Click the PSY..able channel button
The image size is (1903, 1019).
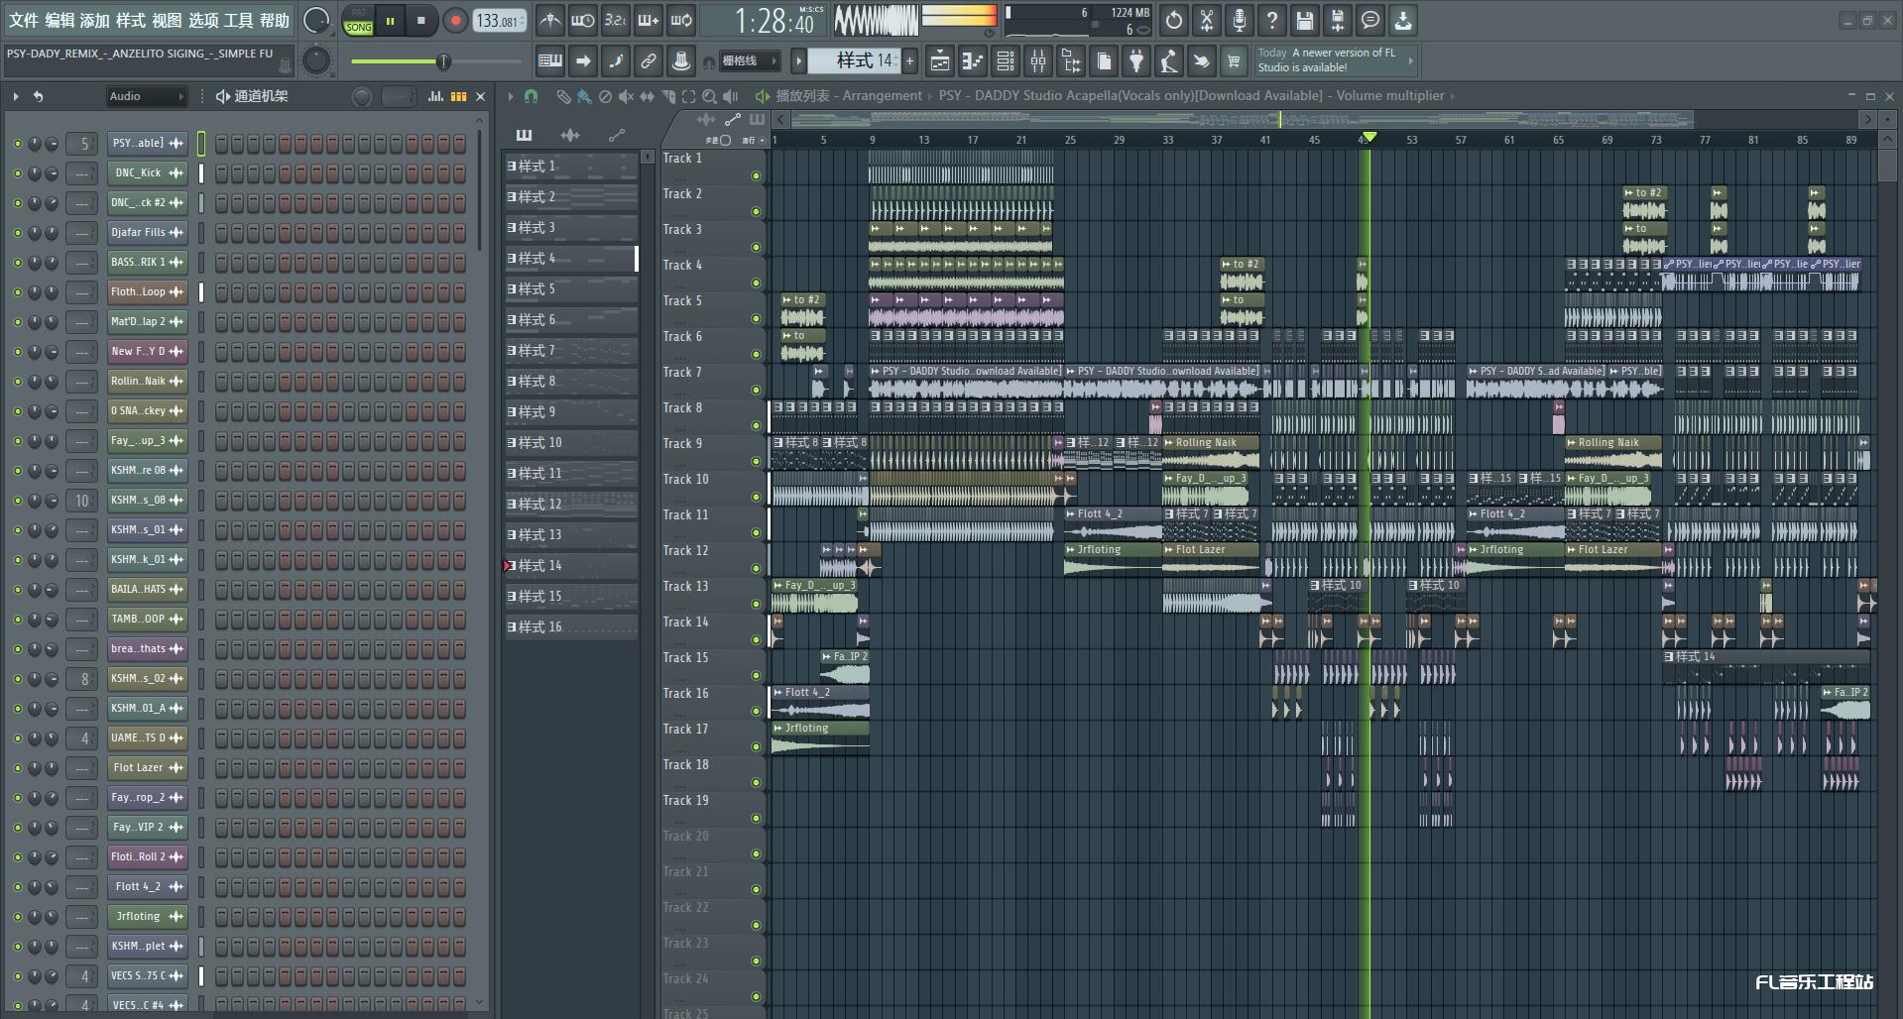(x=148, y=144)
